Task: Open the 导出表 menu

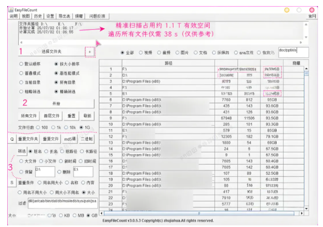Action: click(x=64, y=16)
